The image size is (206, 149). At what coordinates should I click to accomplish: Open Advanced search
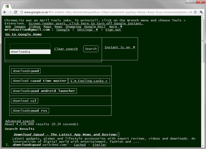(20, 121)
